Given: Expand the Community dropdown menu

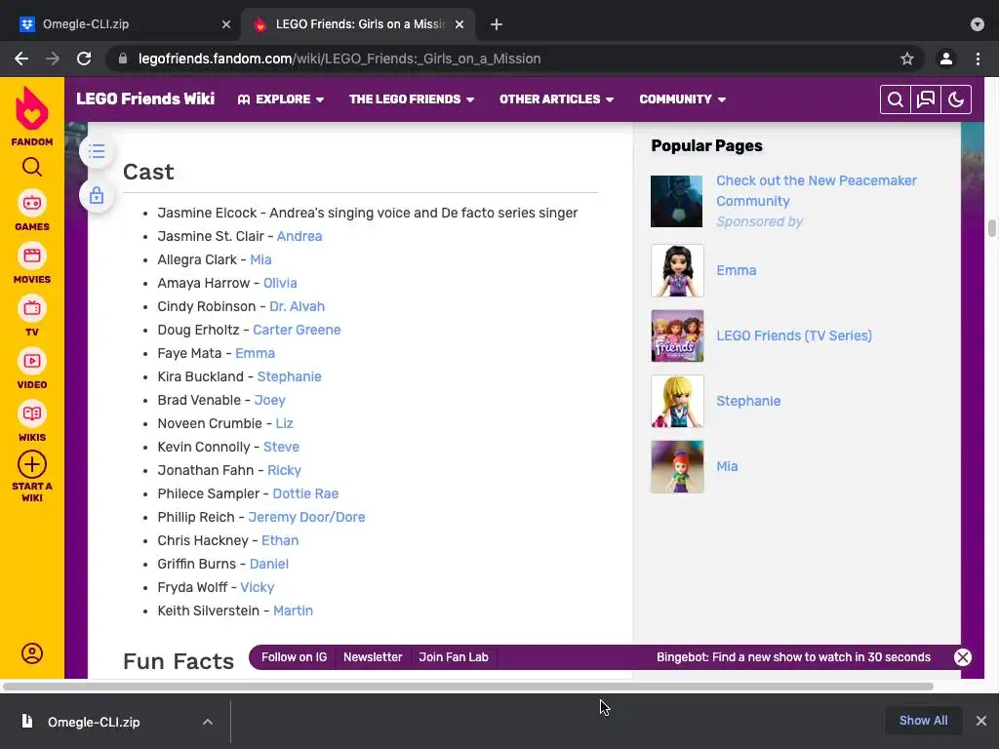Looking at the screenshot, I should click(x=682, y=99).
